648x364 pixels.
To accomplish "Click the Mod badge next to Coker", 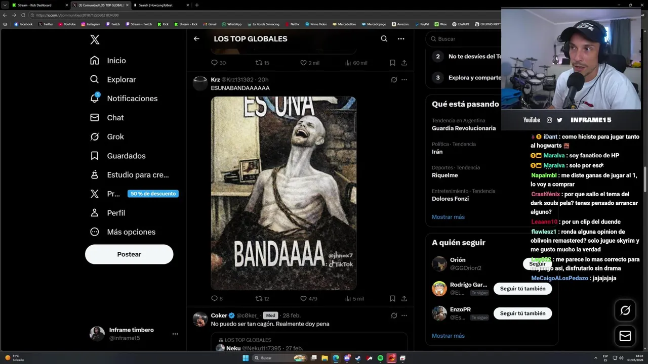I will click(x=271, y=315).
